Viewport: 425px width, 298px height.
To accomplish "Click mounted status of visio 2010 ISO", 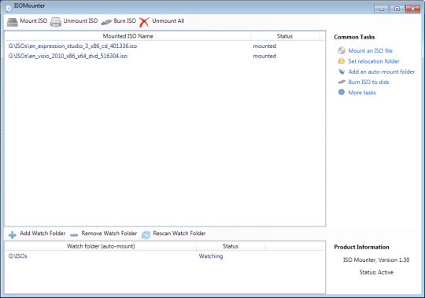I will (x=264, y=56).
